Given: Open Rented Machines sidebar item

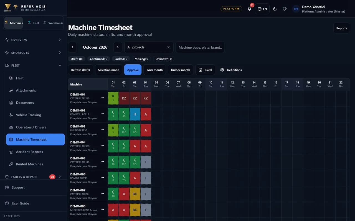Looking at the screenshot, I should [x=35, y=164].
